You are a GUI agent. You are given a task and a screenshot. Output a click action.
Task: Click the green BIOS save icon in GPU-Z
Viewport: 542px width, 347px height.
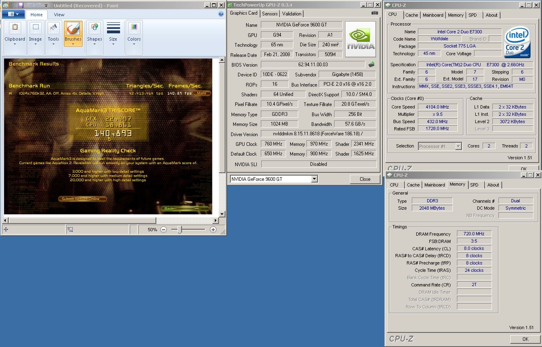point(372,64)
